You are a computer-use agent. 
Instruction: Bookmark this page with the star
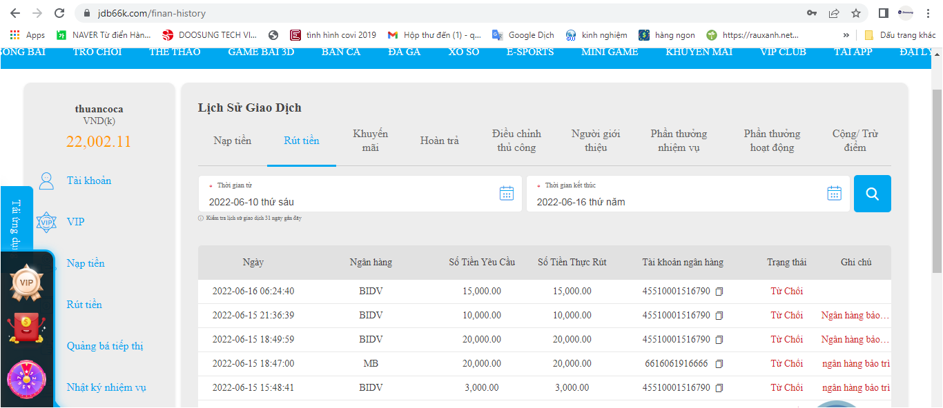click(x=856, y=13)
